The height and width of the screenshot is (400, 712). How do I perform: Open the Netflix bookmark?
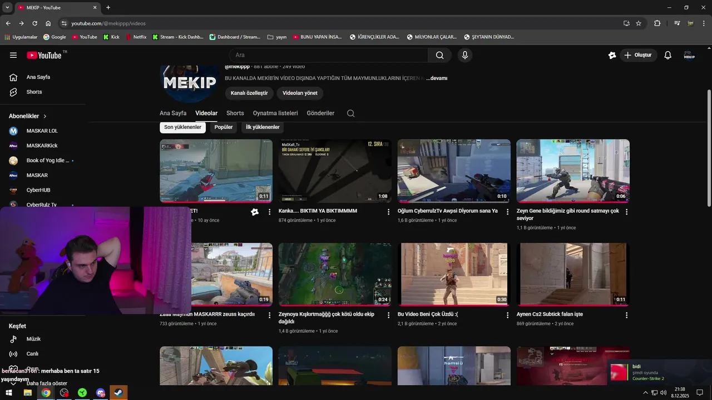136,37
